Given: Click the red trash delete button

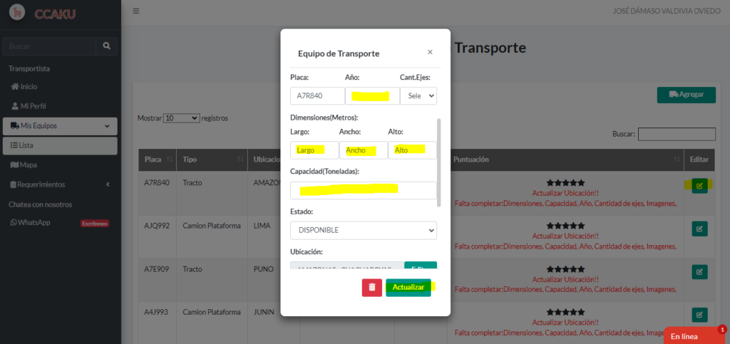Looking at the screenshot, I should pos(371,287).
